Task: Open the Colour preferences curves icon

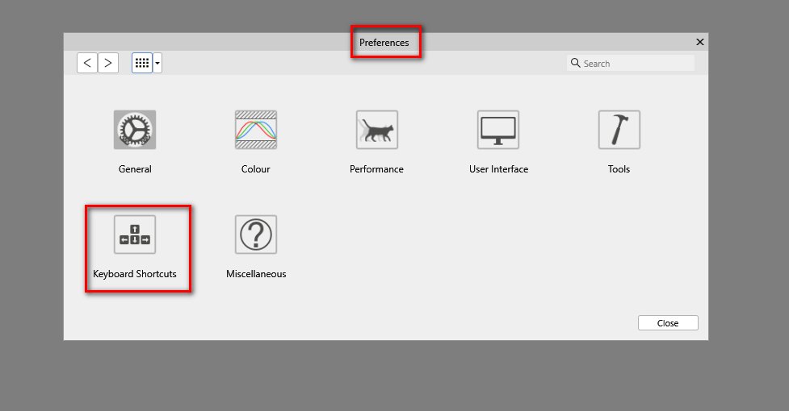Action: click(x=256, y=130)
